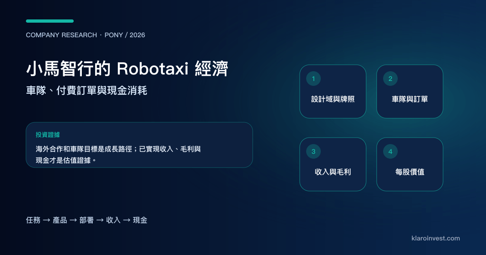Click the 投資證據 description paragraph
The height and width of the screenshot is (255, 486).
[x=118, y=155]
